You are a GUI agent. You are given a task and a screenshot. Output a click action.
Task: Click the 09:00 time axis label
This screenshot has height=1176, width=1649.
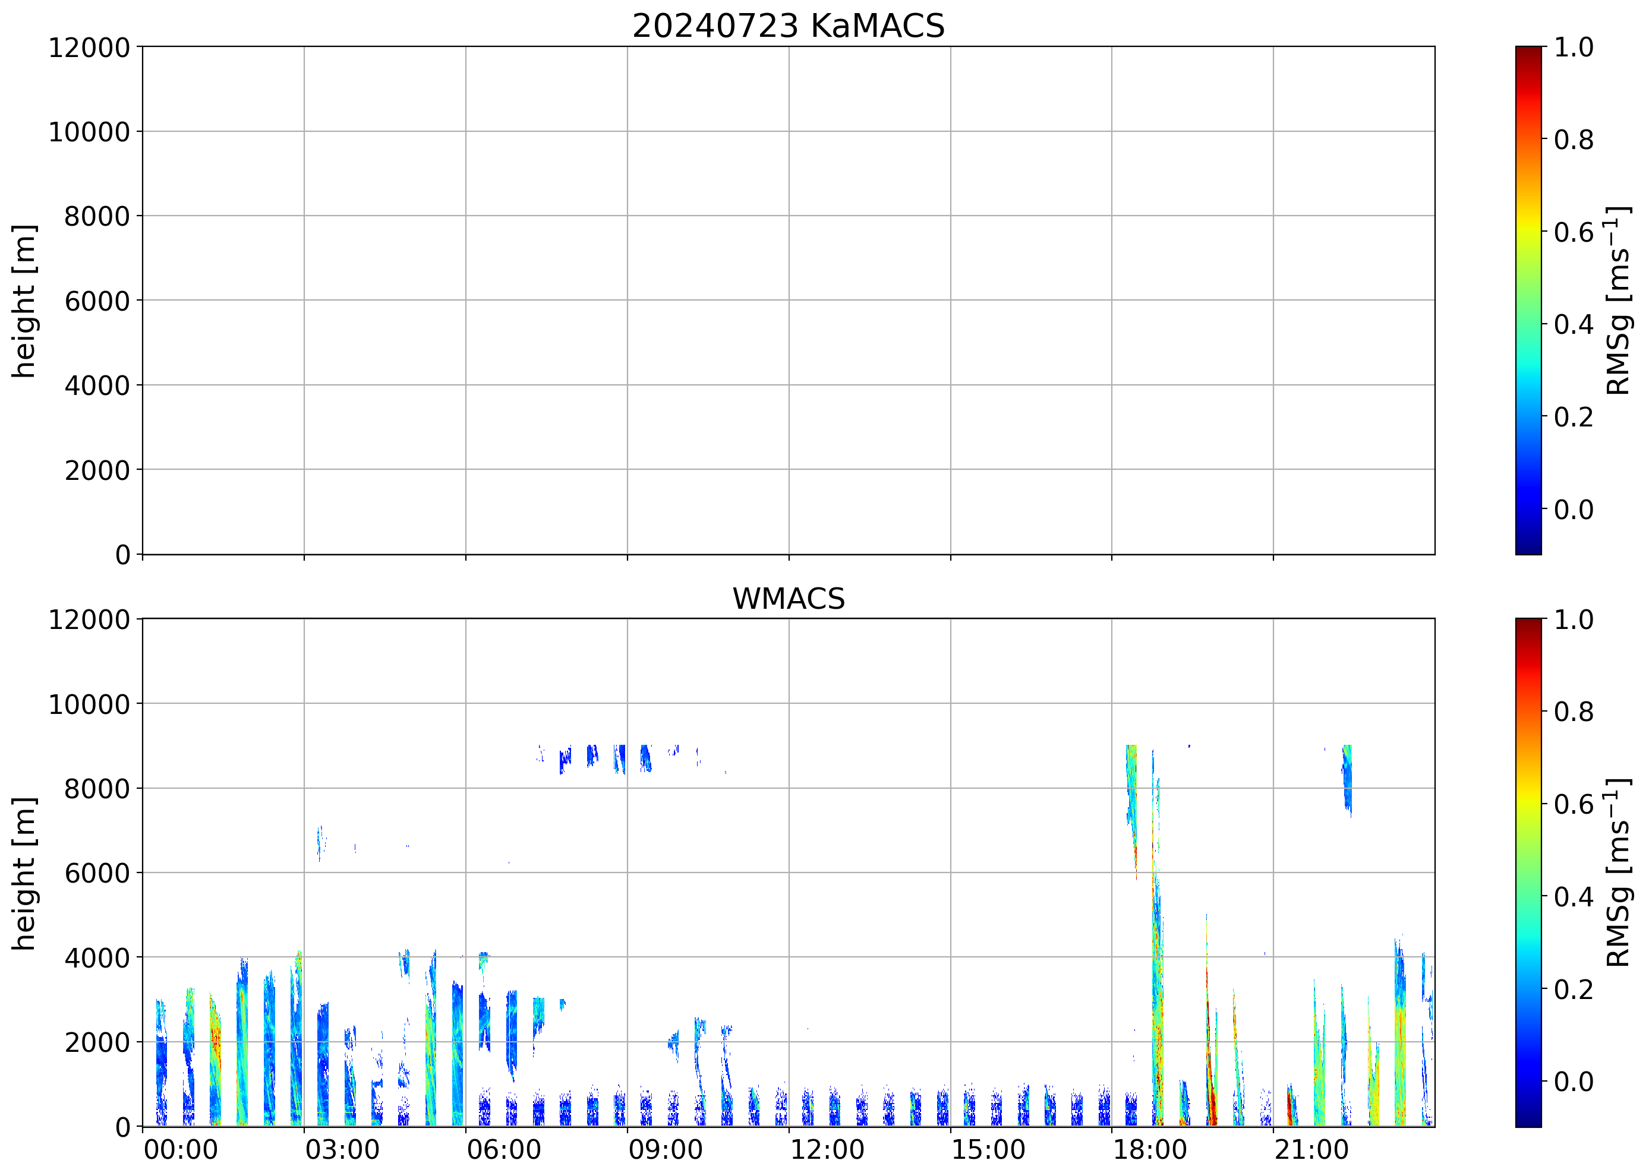tap(665, 1149)
